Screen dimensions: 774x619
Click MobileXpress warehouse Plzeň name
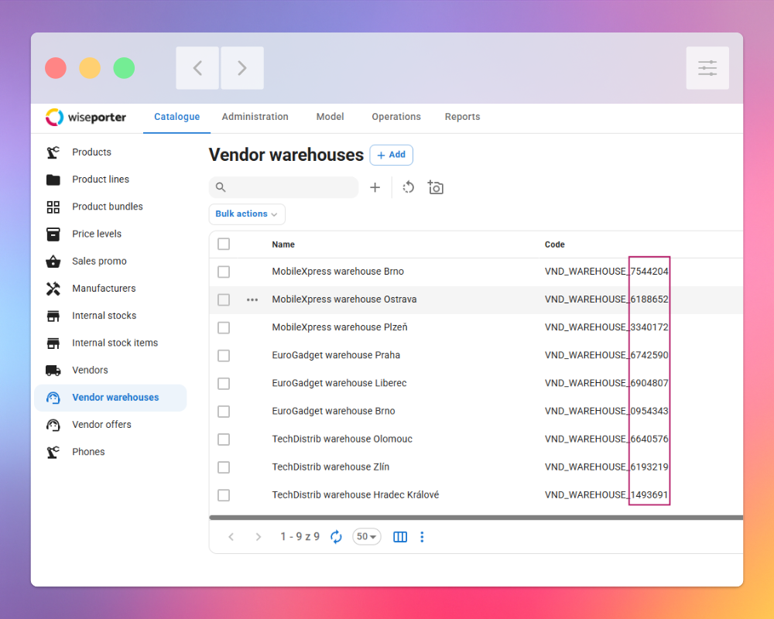point(340,327)
